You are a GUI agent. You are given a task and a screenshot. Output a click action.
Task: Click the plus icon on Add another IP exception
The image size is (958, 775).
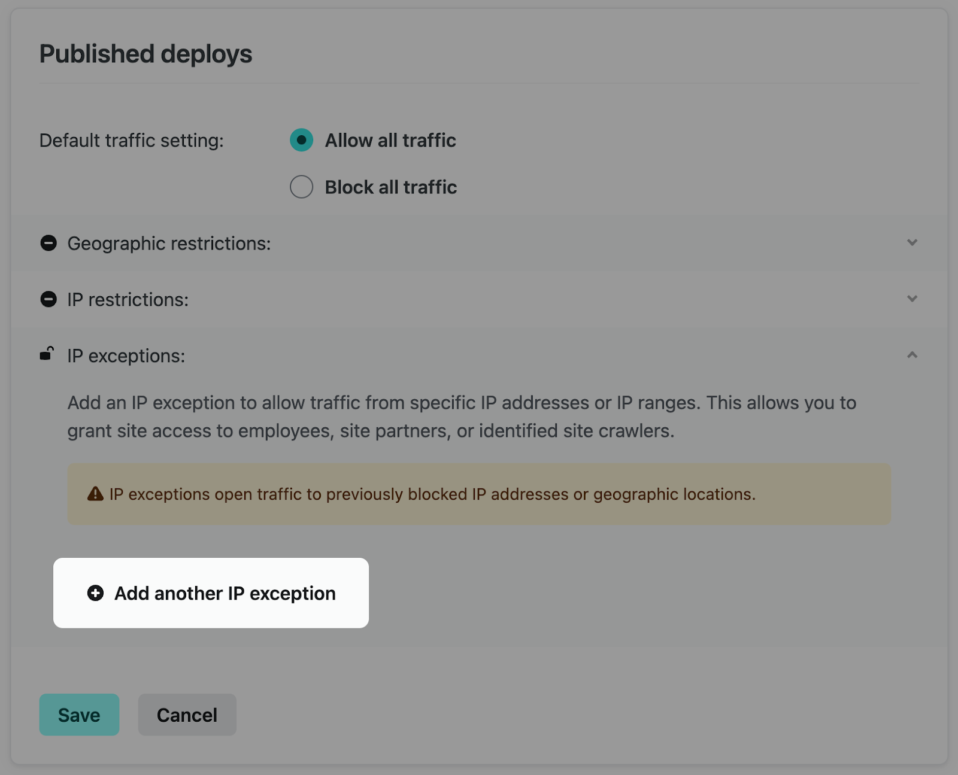click(x=95, y=593)
